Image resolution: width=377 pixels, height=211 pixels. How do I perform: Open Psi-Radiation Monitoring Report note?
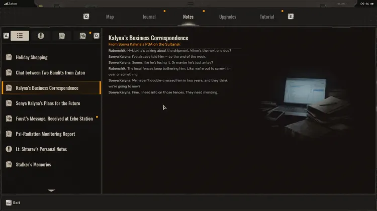[51, 134]
